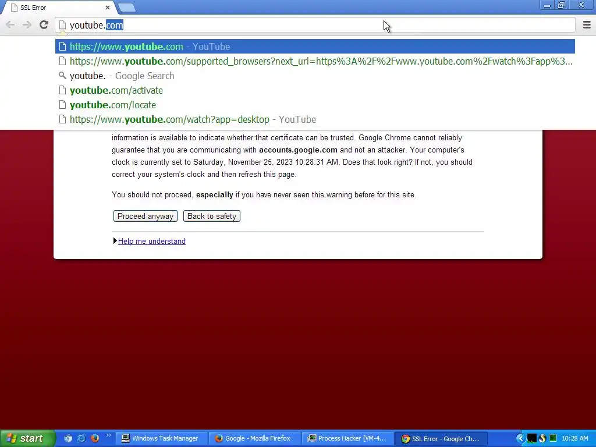Switch to Process Hacker taskbar button

pos(348,438)
